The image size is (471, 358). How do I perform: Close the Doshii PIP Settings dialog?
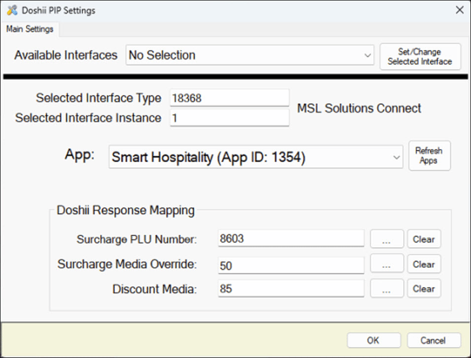pyautogui.click(x=459, y=10)
